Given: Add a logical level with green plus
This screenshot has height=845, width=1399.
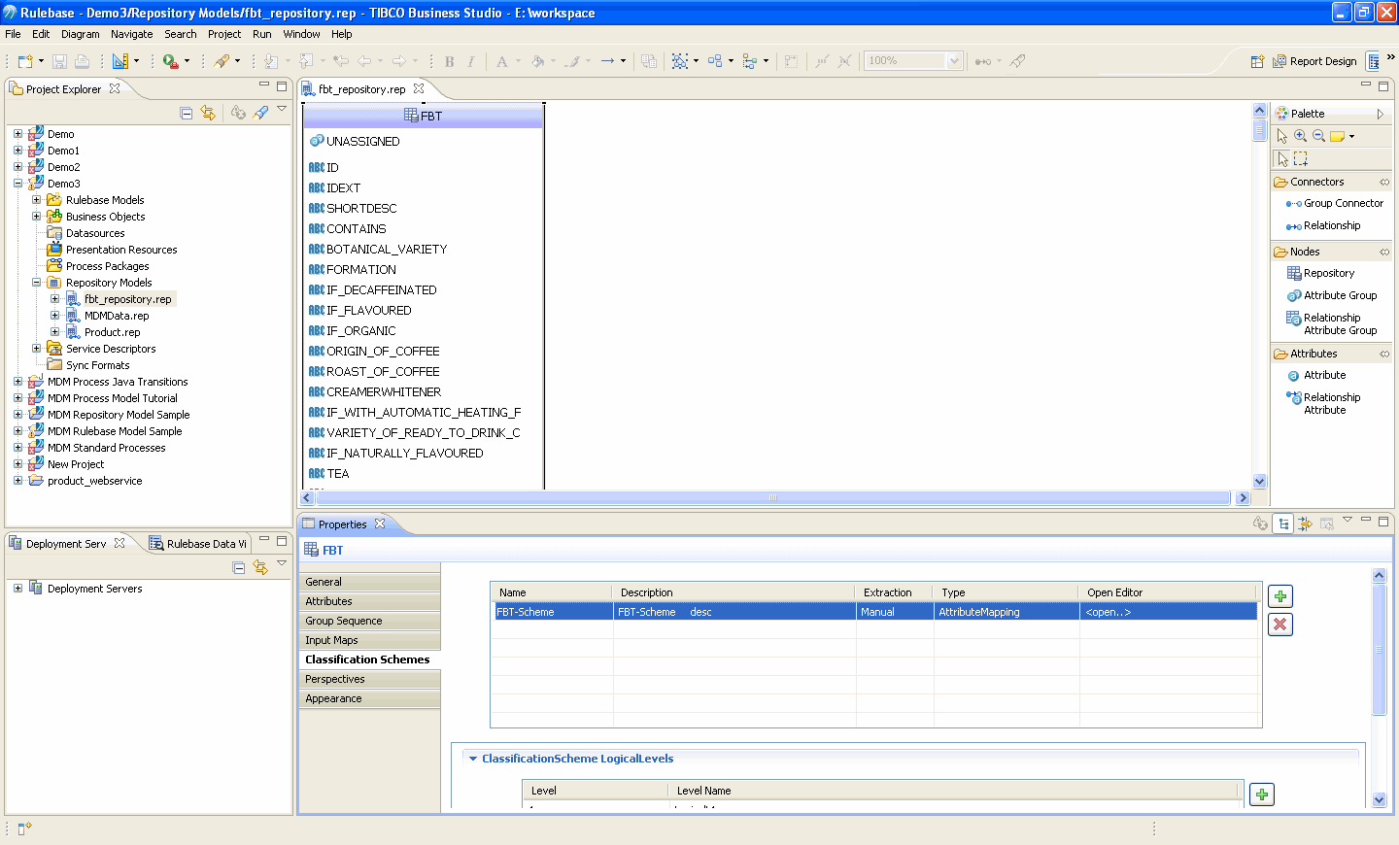Looking at the screenshot, I should tap(1262, 794).
